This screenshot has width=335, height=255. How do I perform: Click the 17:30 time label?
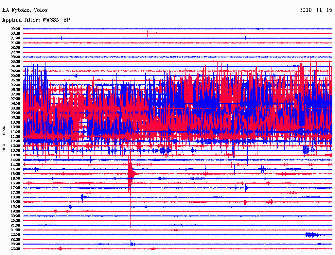(15, 193)
